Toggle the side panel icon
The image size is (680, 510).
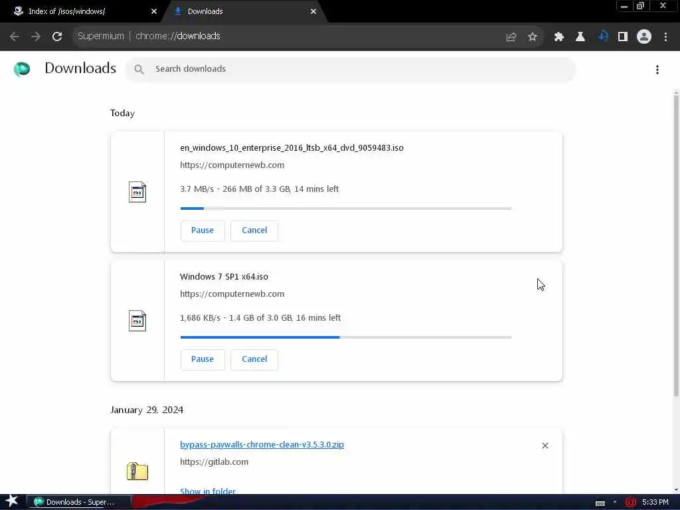pyautogui.click(x=623, y=37)
